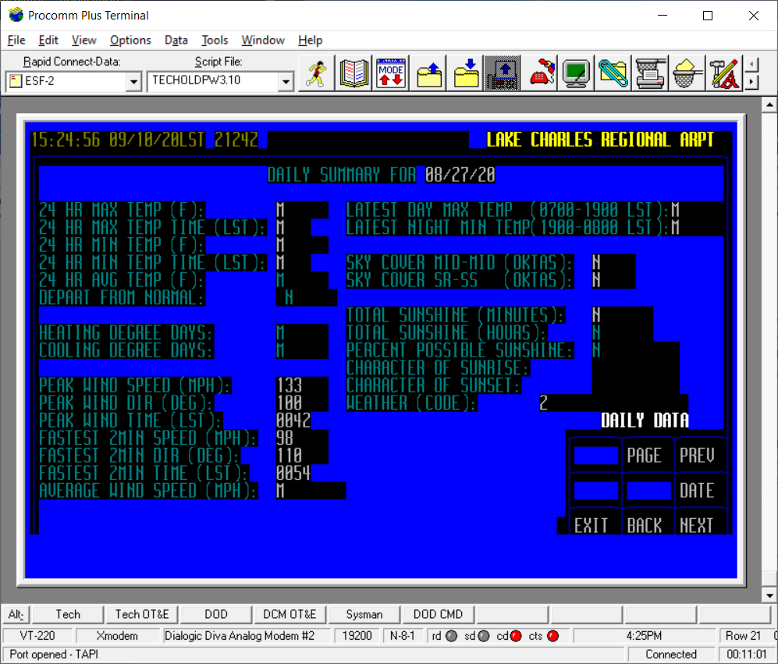Click the EXIT key in terminal
The width and height of the screenshot is (778, 664).
point(591,525)
